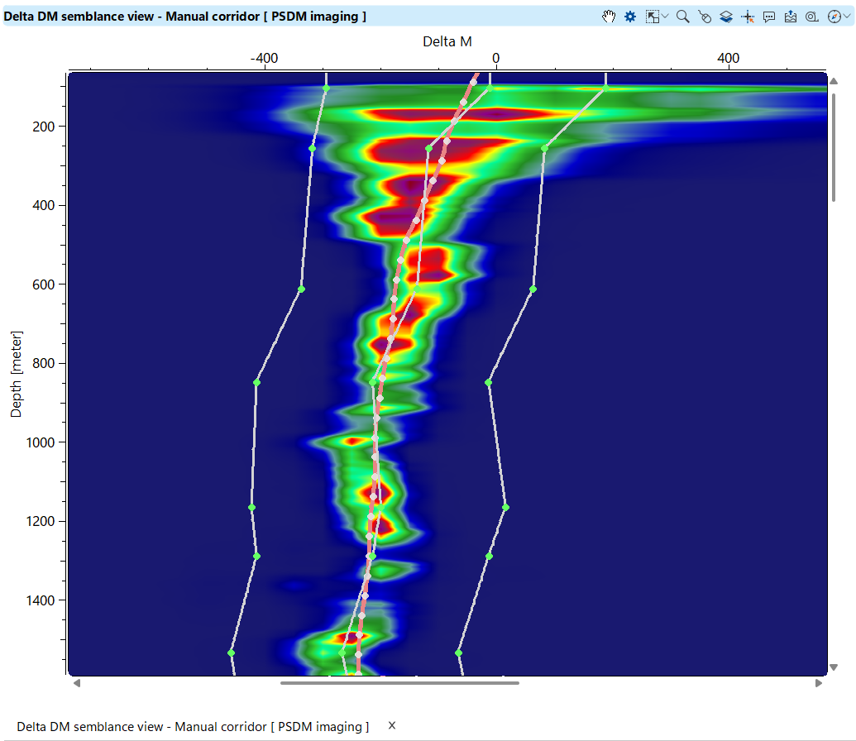856x741 pixels.
Task: Enable the crosshair cursor picker
Action: coord(748,17)
